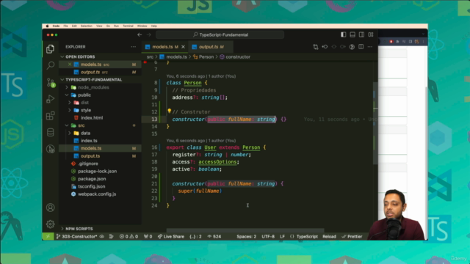Open the Source Control view icon
Screen dimensions: 470x264
click(x=51, y=82)
